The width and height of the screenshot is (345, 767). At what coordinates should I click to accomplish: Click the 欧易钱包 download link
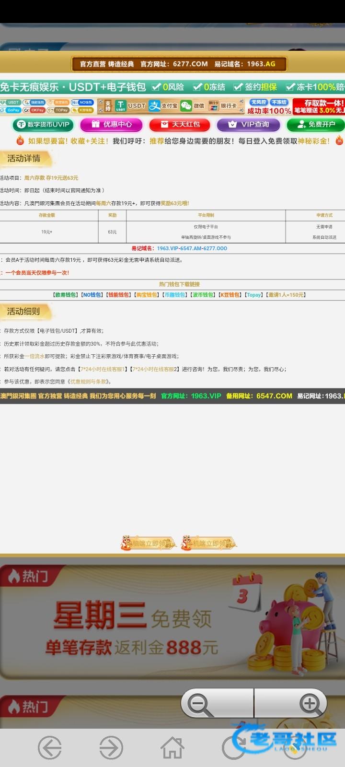[66, 295]
